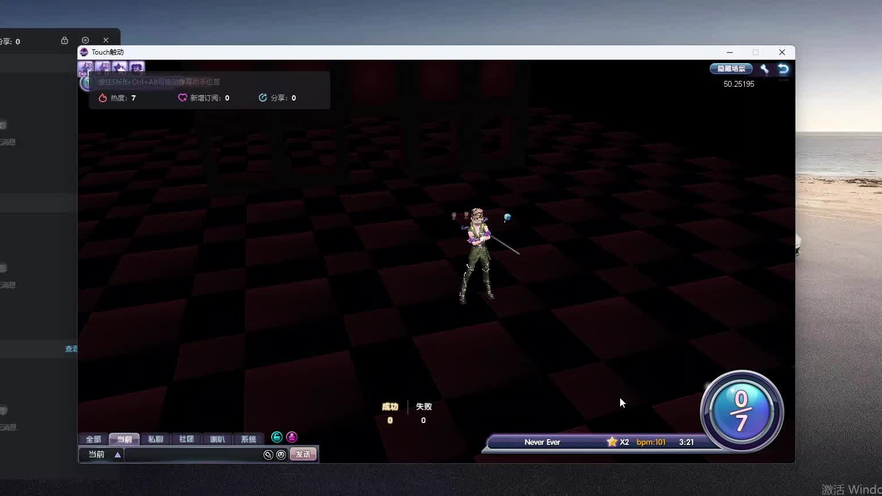Open the wrench settings icon
Viewport: 882px width, 496px height.
pos(764,69)
